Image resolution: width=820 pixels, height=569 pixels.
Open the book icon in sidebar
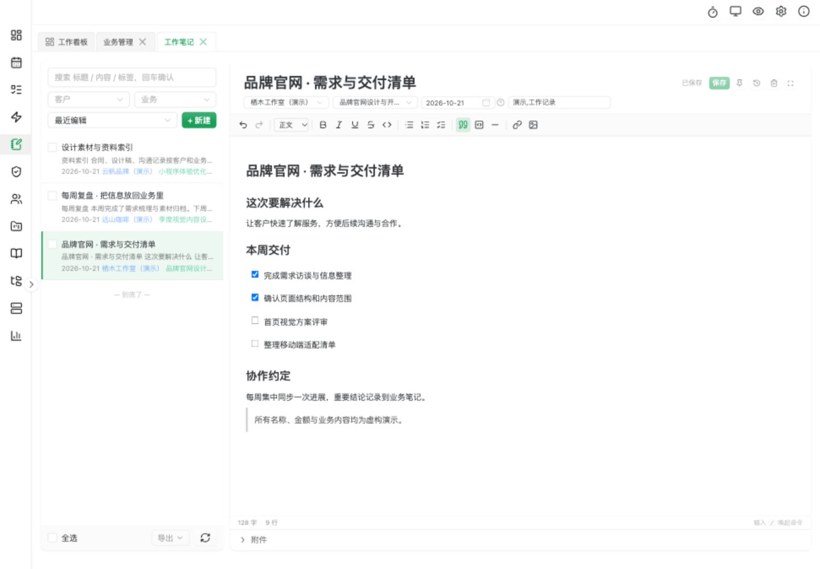(16, 253)
